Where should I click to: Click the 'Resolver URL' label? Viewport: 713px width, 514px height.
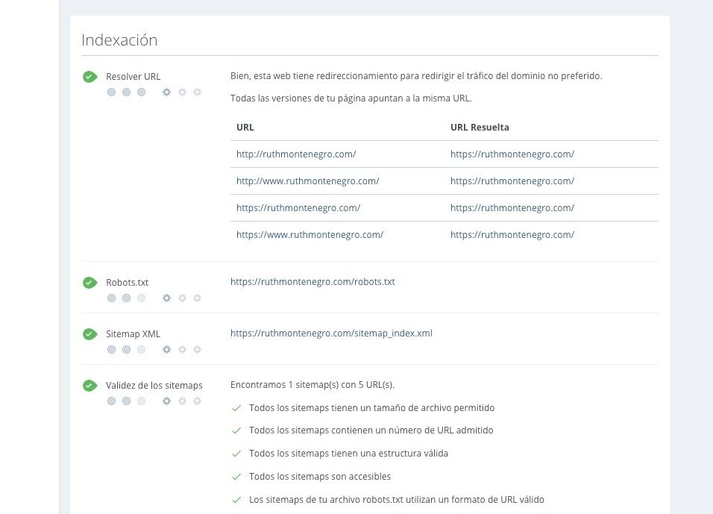tap(134, 76)
